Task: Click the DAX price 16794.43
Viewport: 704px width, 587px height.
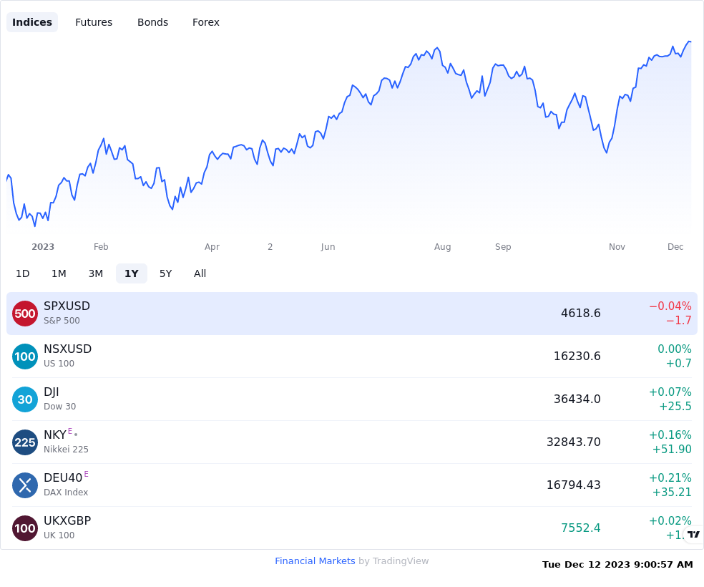Action: coord(573,485)
